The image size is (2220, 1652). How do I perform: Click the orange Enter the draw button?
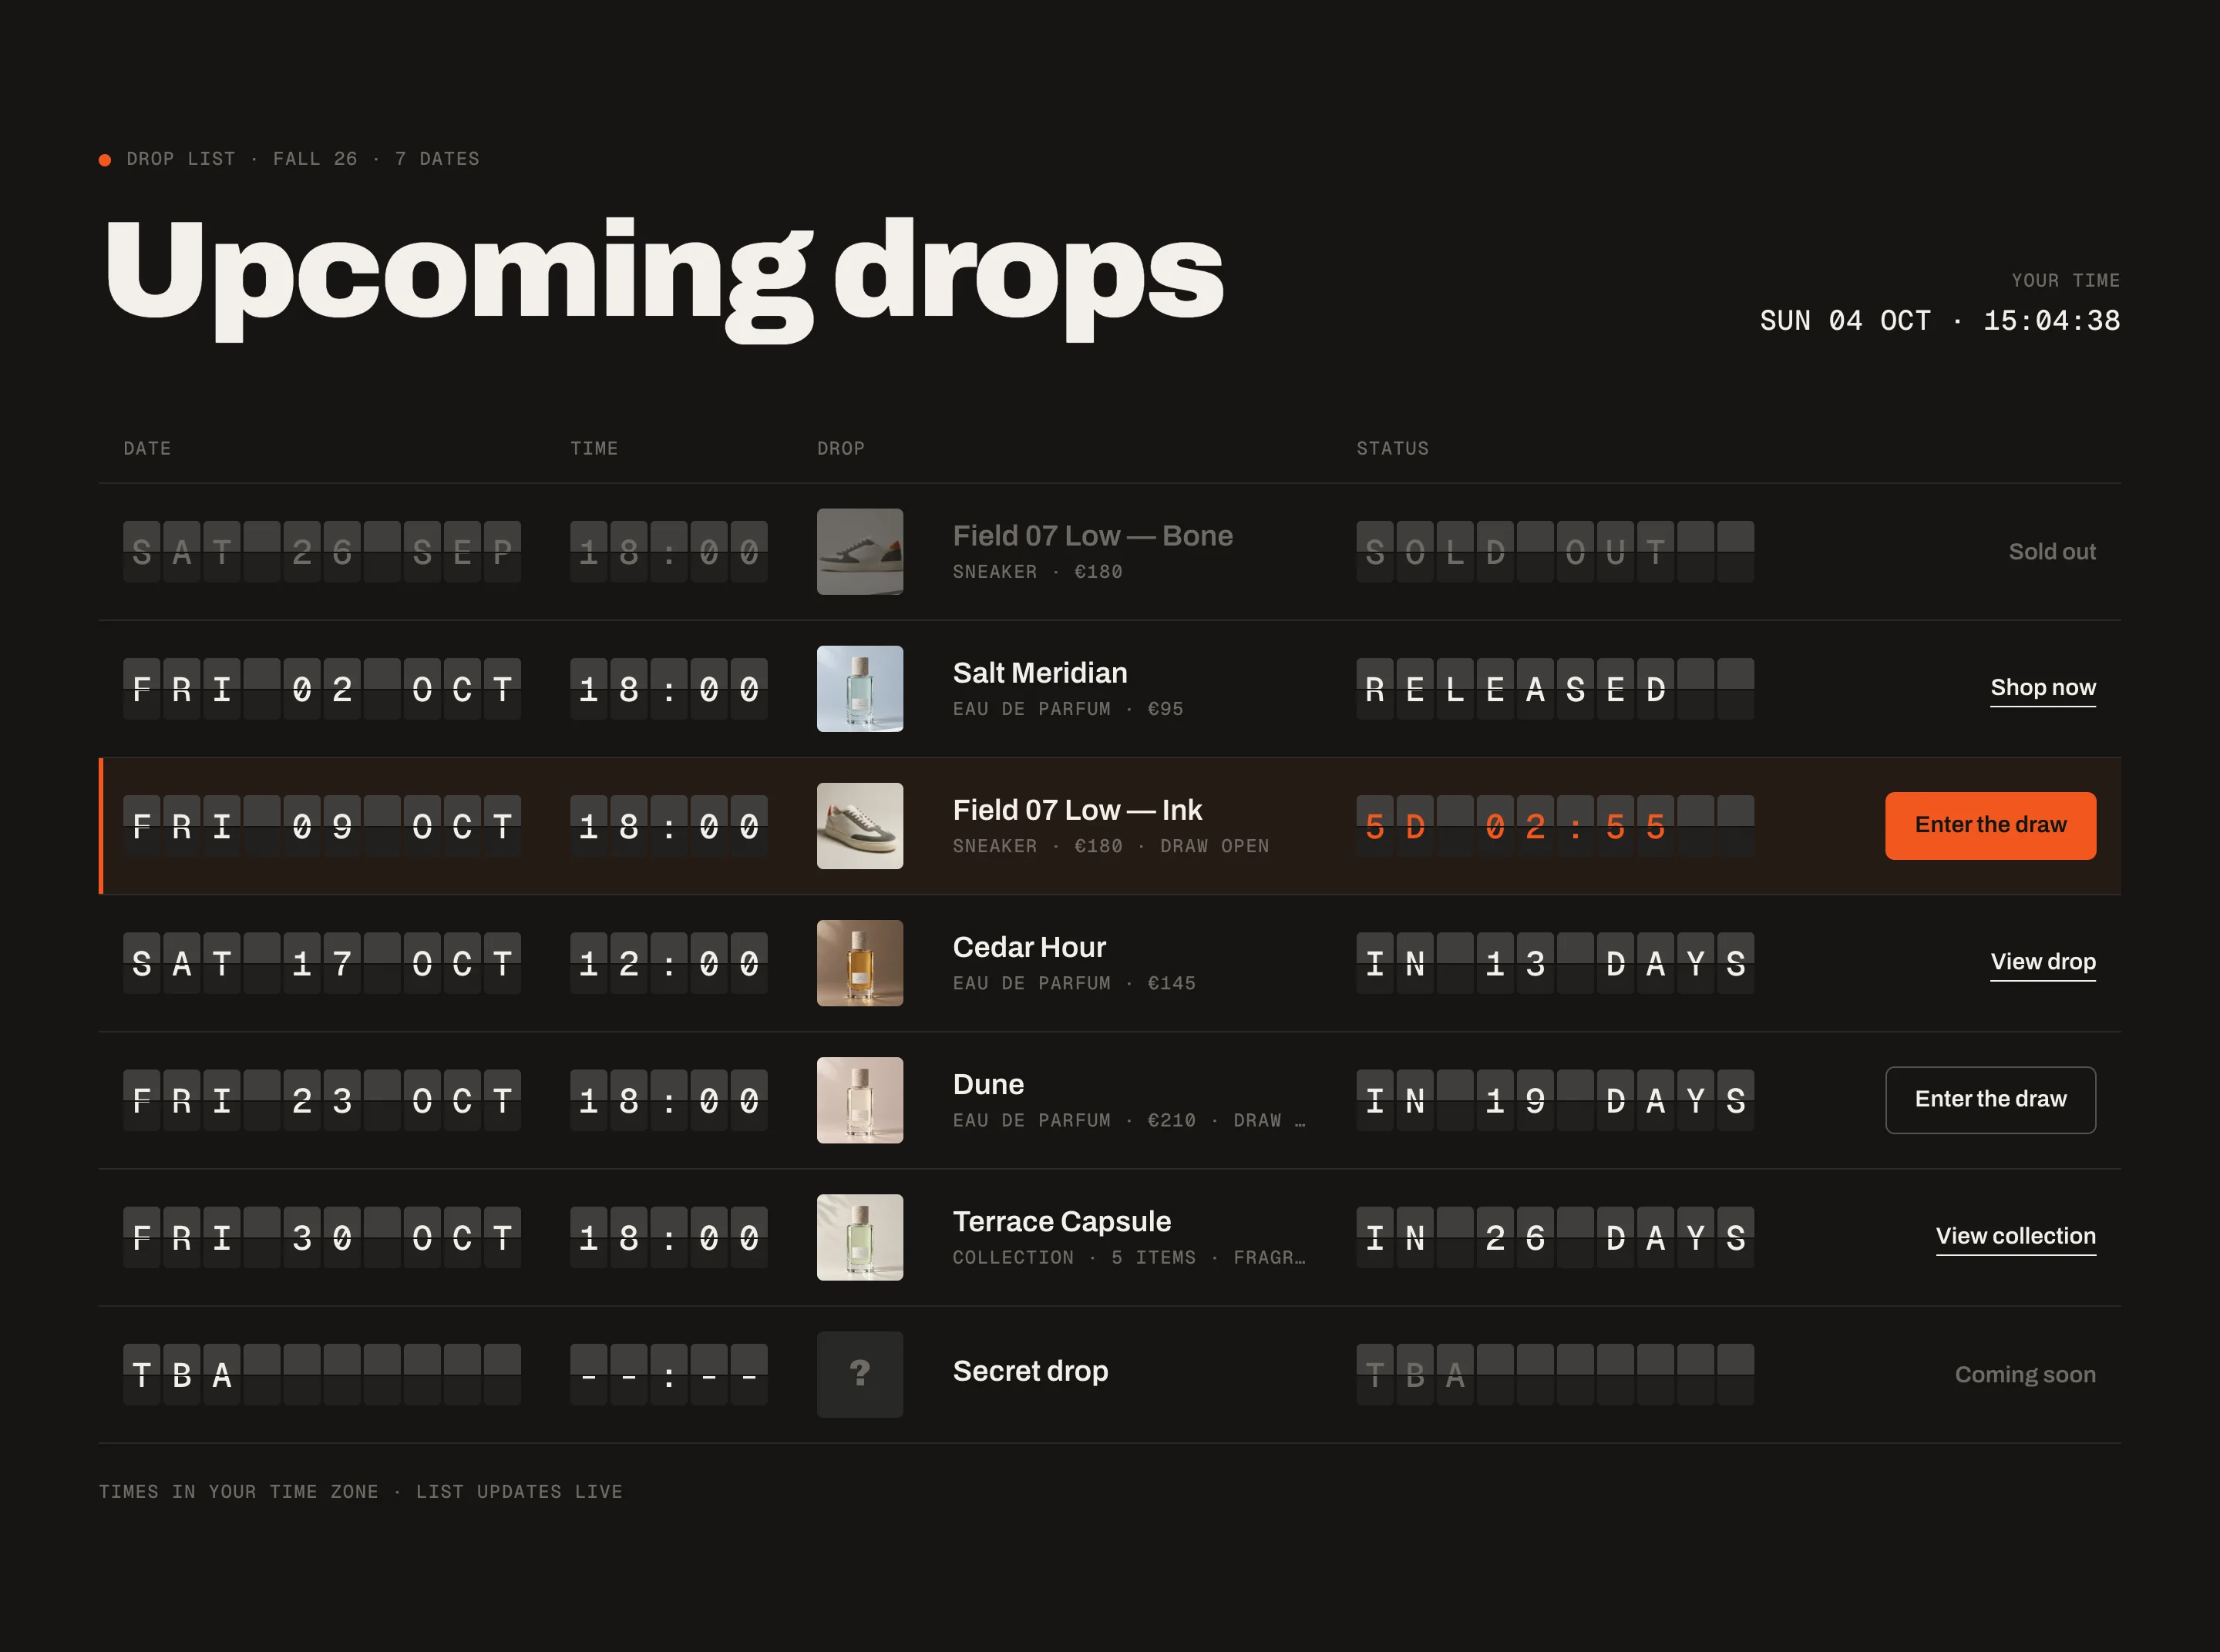pos(1990,826)
